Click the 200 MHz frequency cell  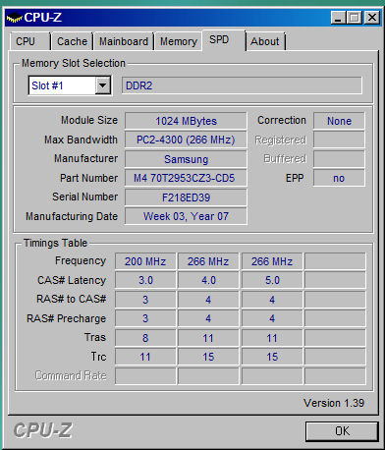coord(145,261)
